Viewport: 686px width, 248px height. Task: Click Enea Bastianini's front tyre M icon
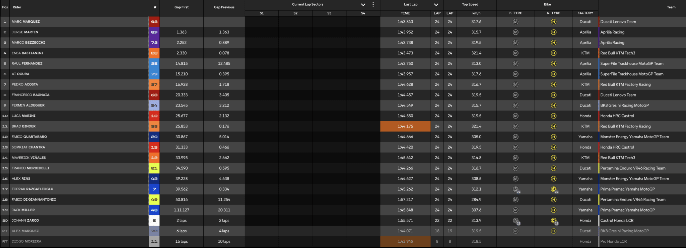(x=516, y=53)
